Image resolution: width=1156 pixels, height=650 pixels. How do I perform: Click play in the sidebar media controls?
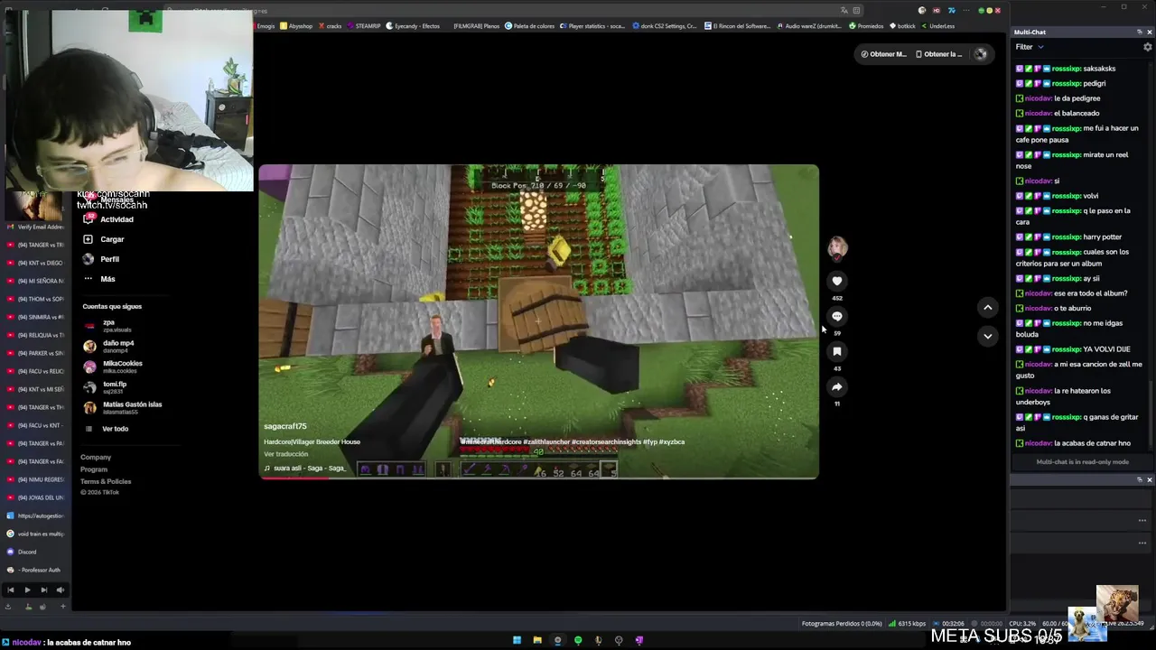coord(27,590)
